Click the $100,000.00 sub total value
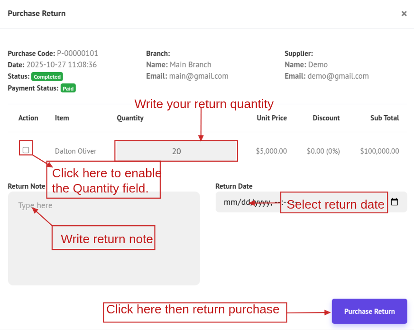The image size is (414, 330). pos(379,151)
